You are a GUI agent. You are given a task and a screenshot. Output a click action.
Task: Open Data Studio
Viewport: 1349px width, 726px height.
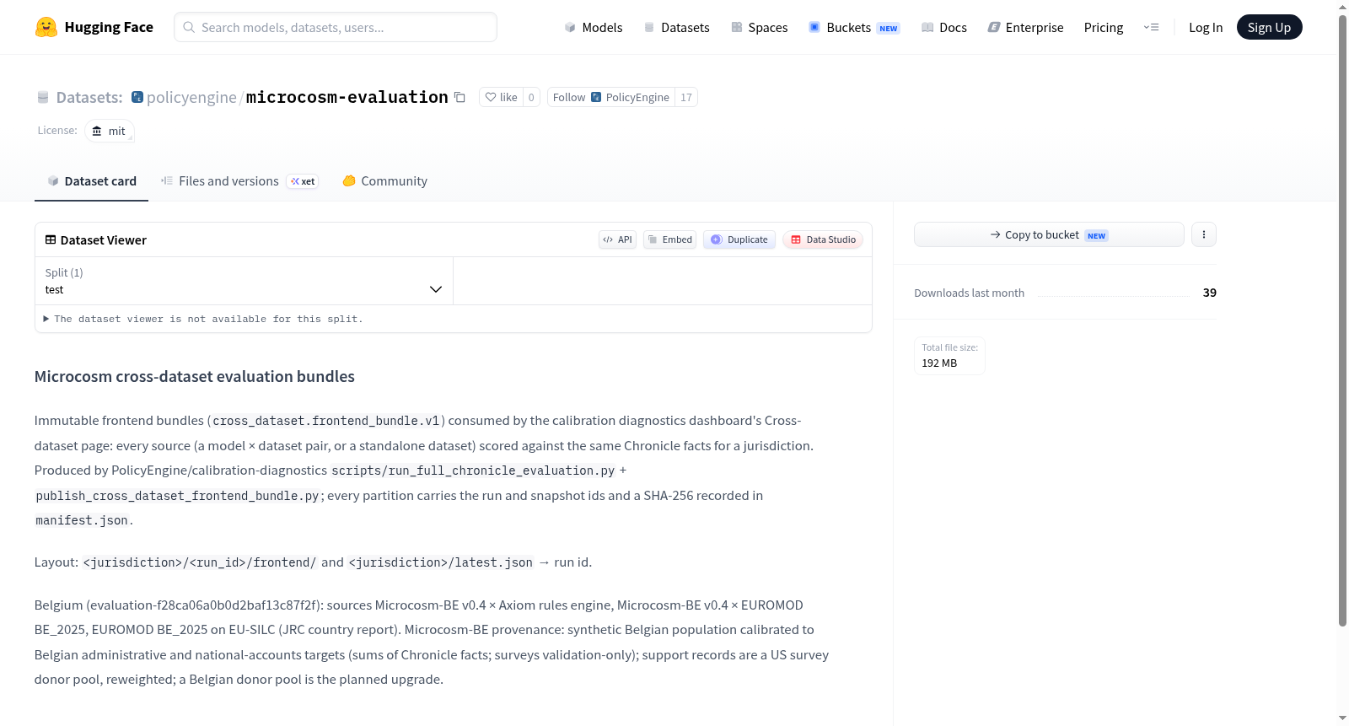click(823, 239)
